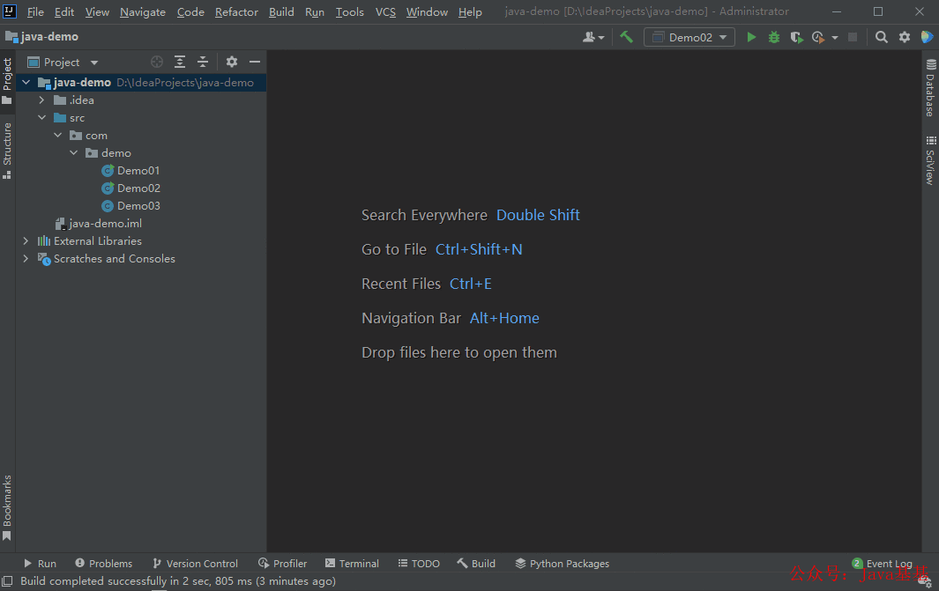This screenshot has height=591, width=939.
Task: Expand Scratches and Consoles node
Action: click(26, 258)
